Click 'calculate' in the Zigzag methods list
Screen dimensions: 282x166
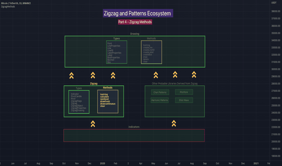pos(104,97)
